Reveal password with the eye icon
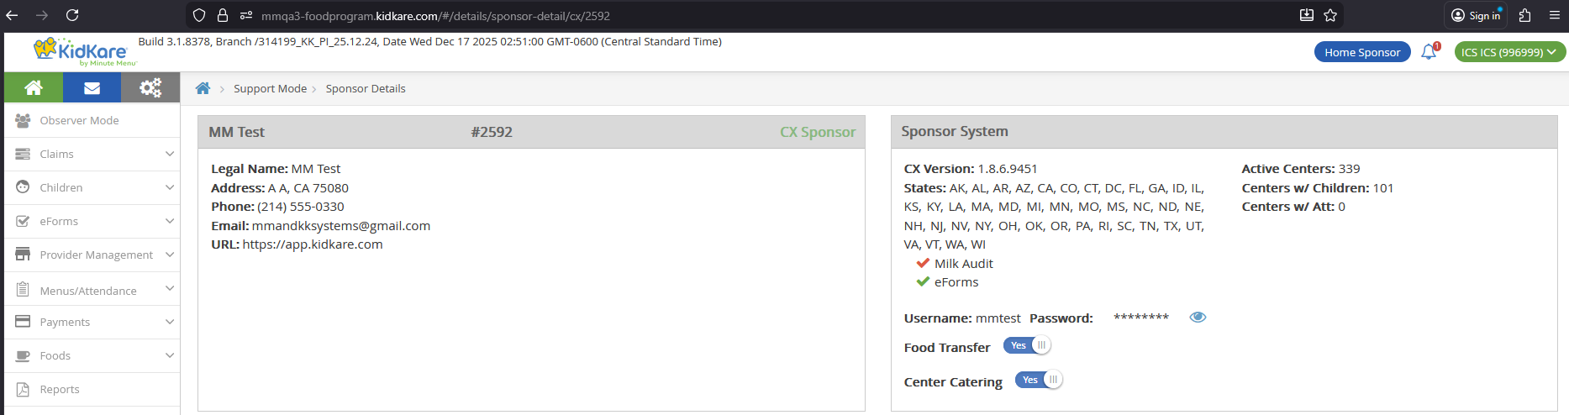This screenshot has height=415, width=1569. [x=1198, y=318]
